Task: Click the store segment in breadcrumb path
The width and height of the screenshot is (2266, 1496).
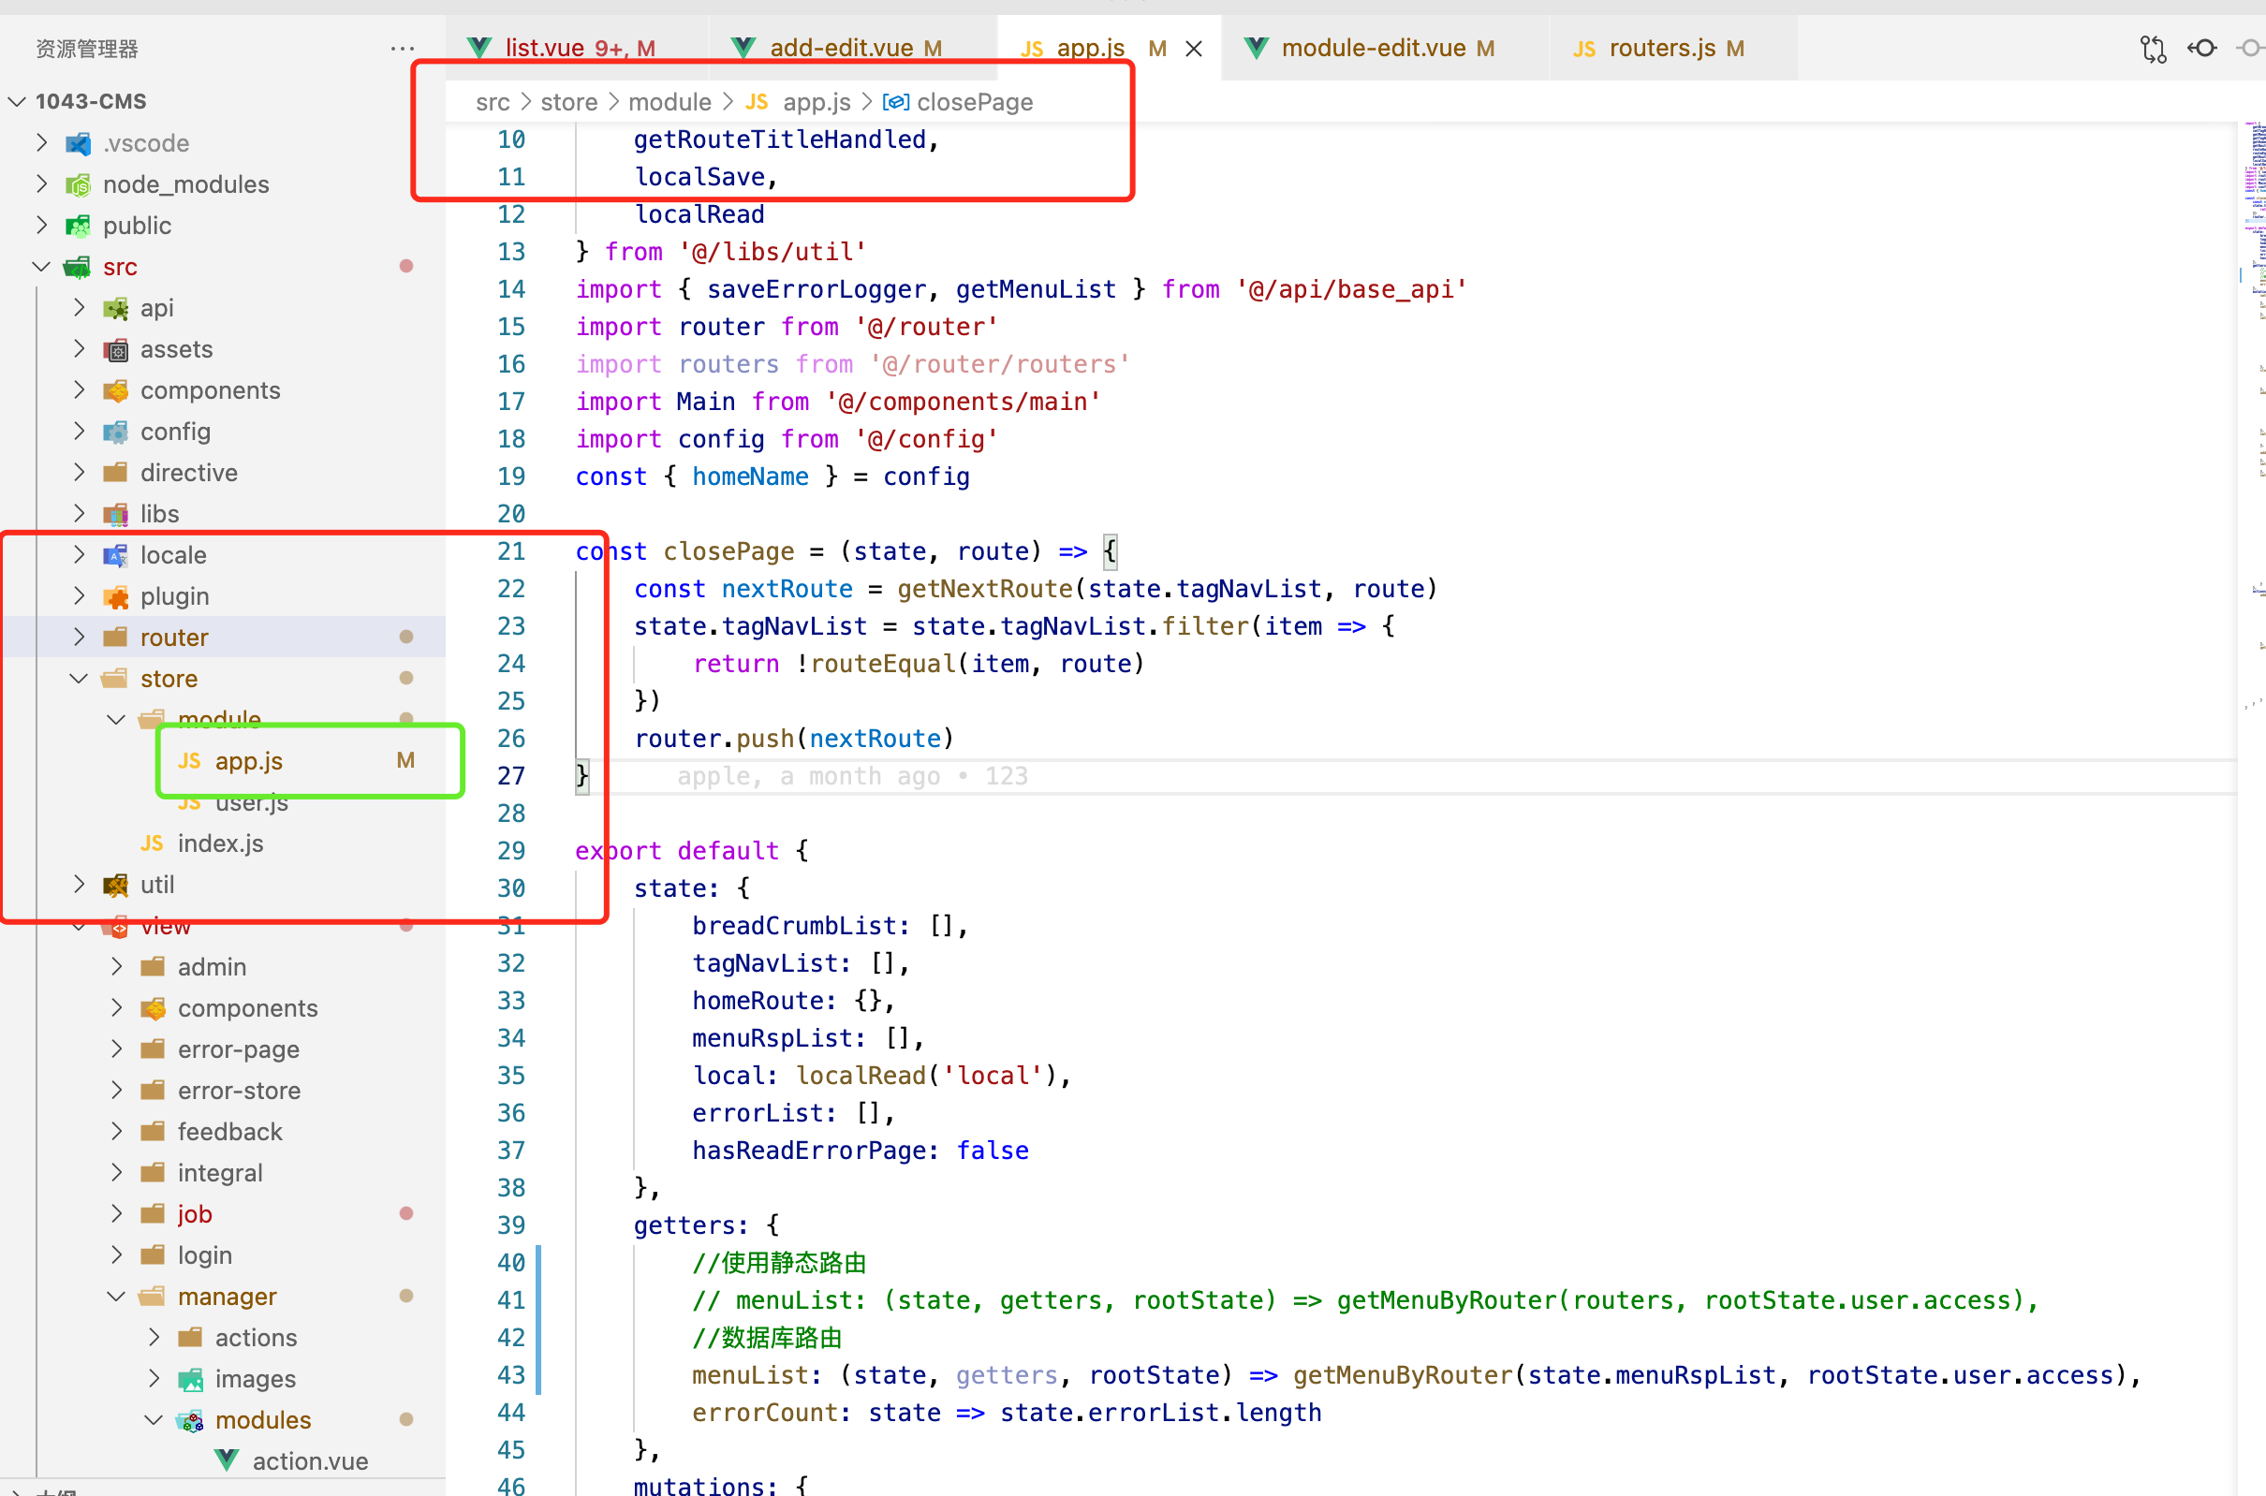Action: click(x=568, y=102)
